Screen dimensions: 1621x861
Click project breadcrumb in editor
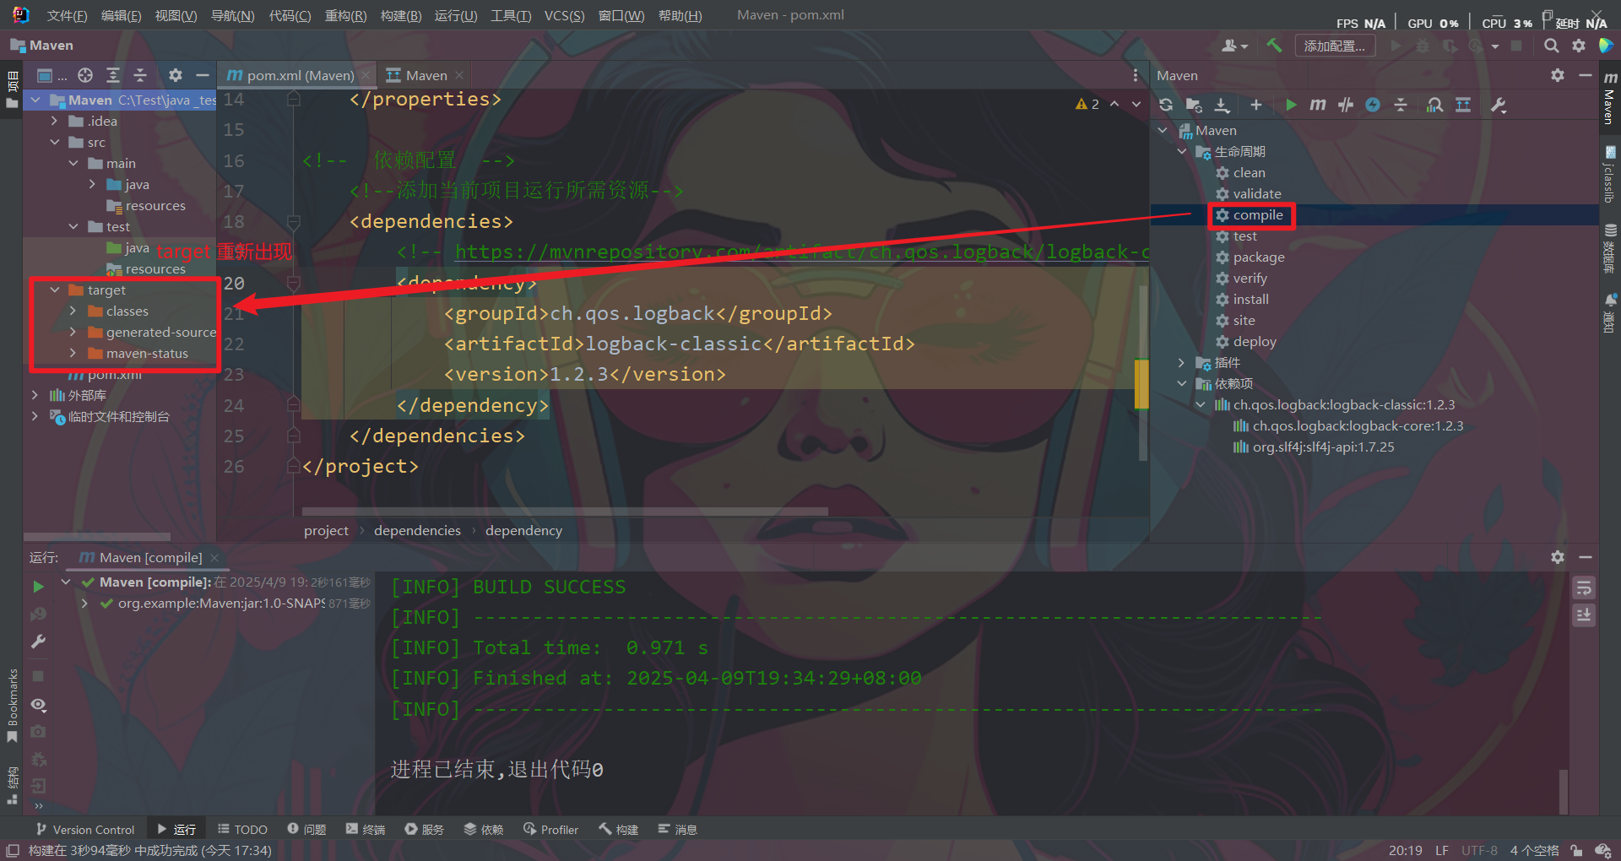click(326, 530)
